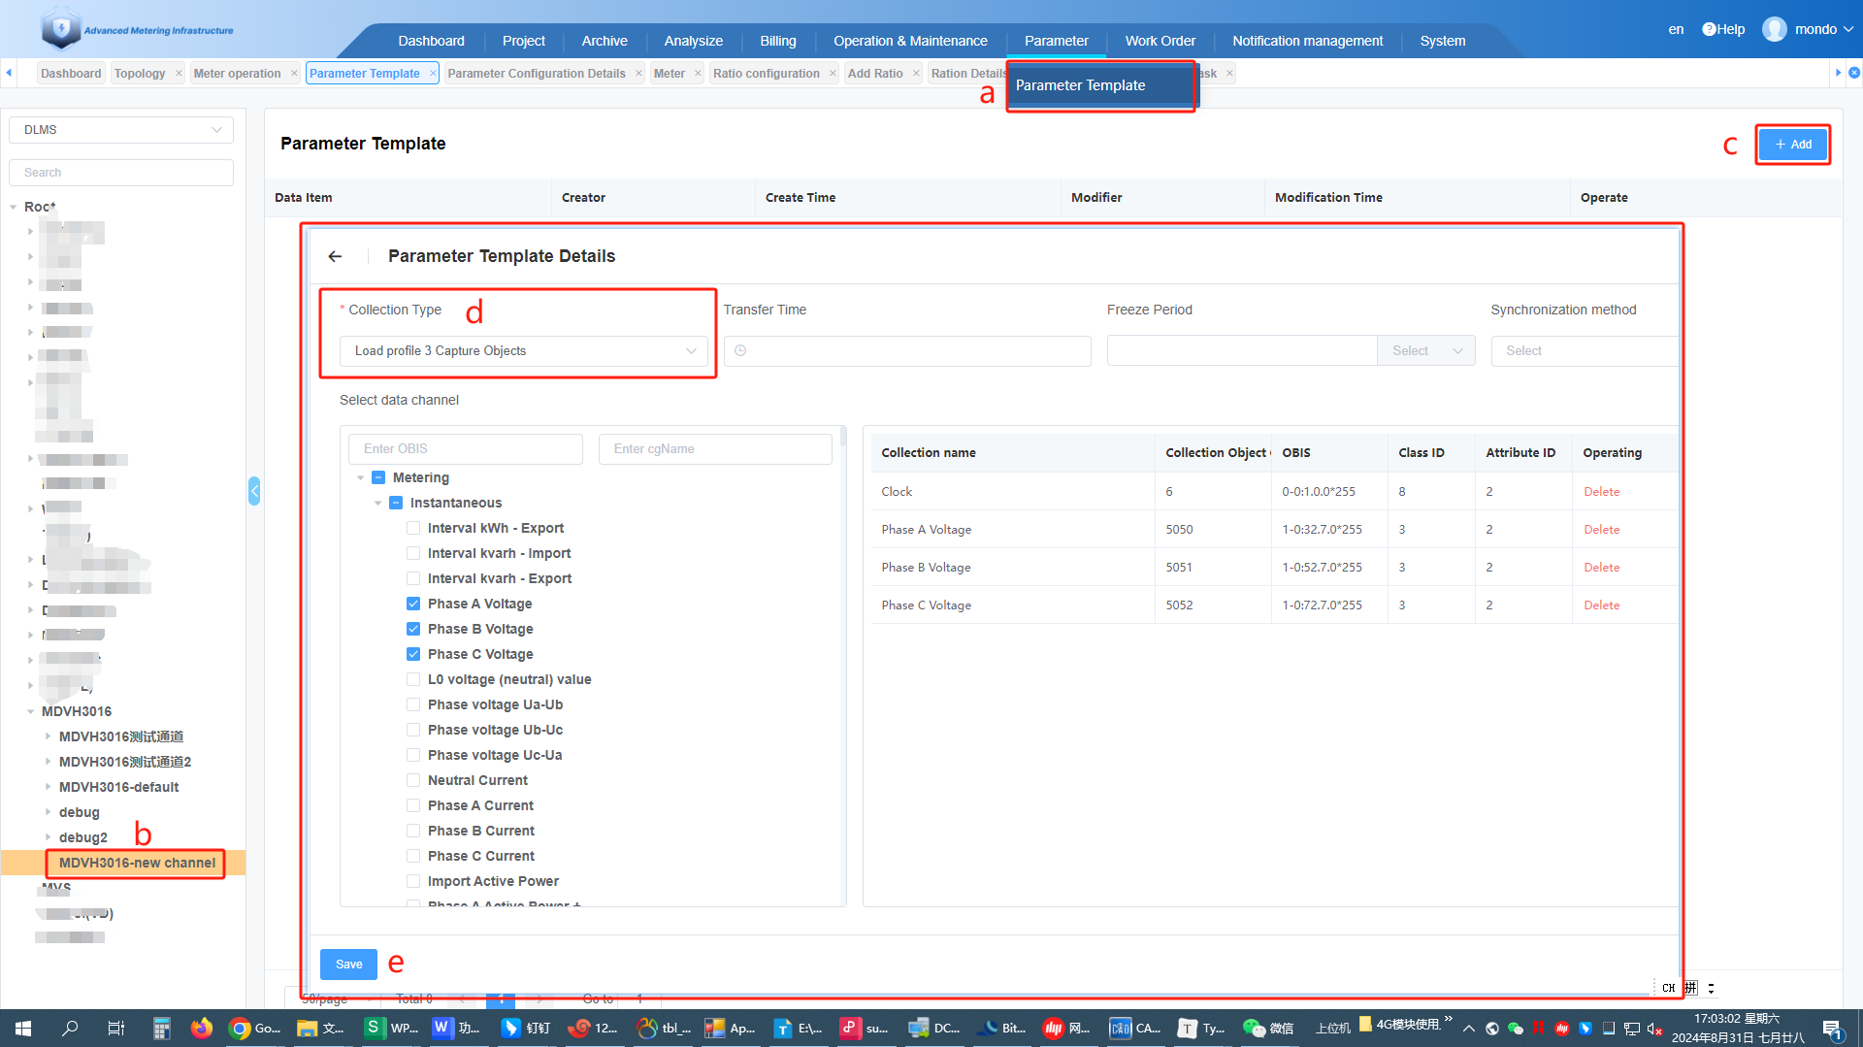
Task: Click the Freeze Period input field
Action: [x=1242, y=350]
